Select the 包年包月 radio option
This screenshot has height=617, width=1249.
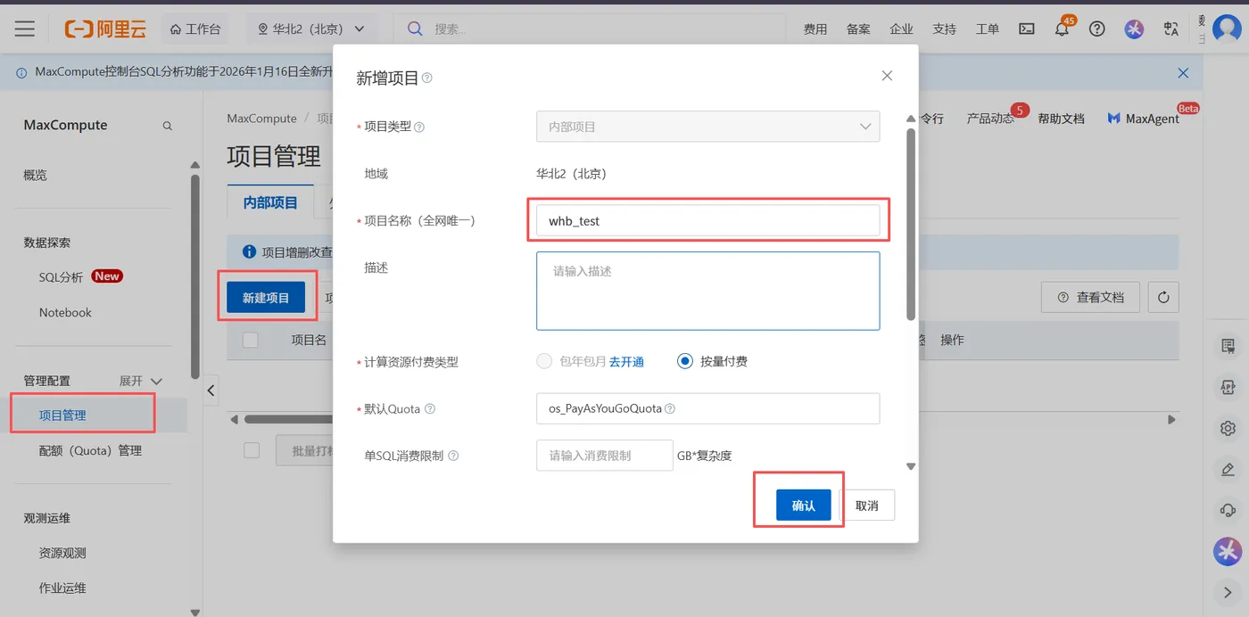click(544, 361)
